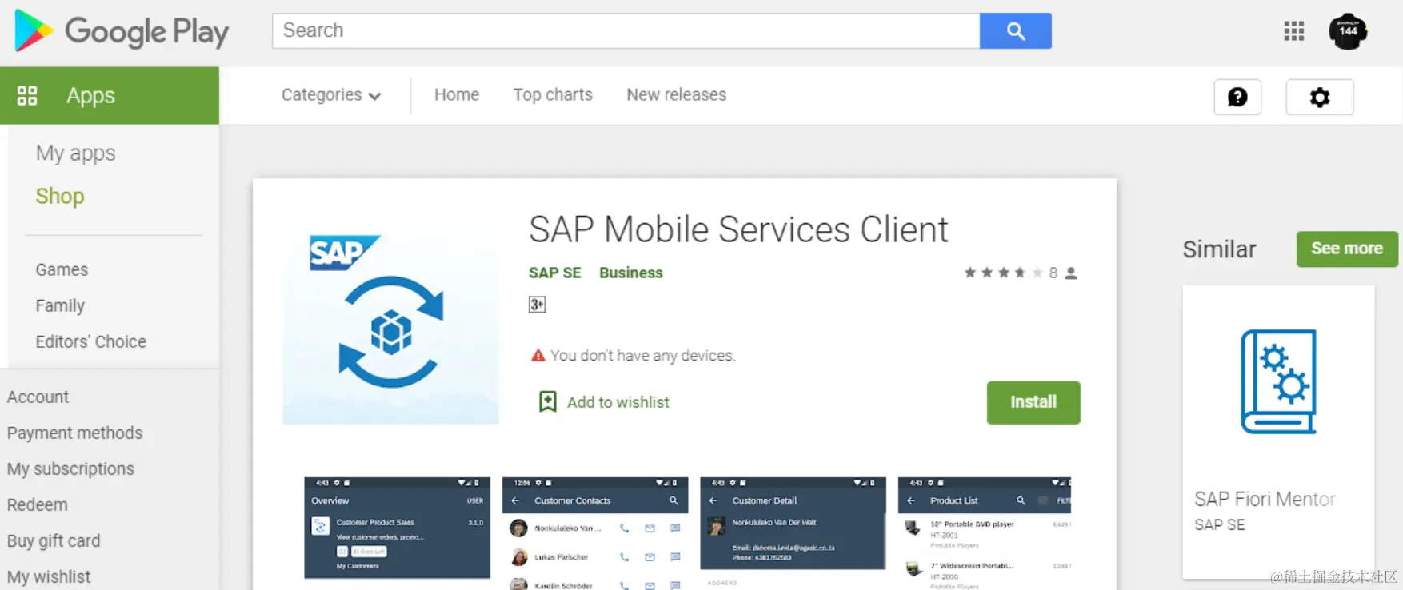Click the blue search magnifier button
The height and width of the screenshot is (590, 1403).
[x=1015, y=31]
